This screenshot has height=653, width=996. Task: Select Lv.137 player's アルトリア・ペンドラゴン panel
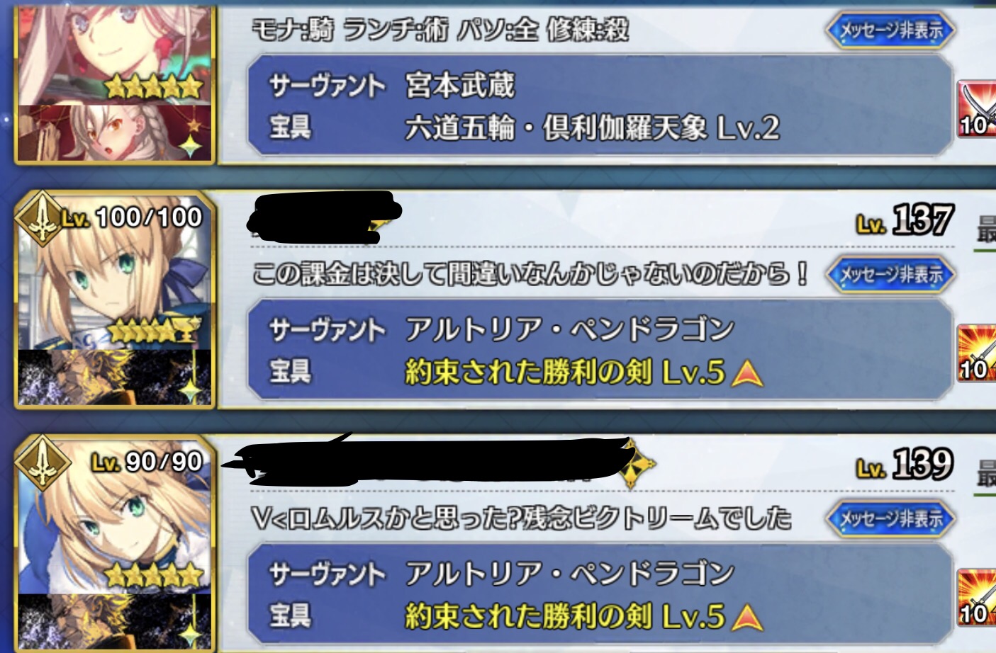tap(599, 351)
